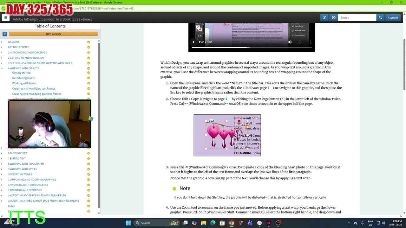
Task: Open OBS Studio from the taskbar
Action: (x=278, y=223)
